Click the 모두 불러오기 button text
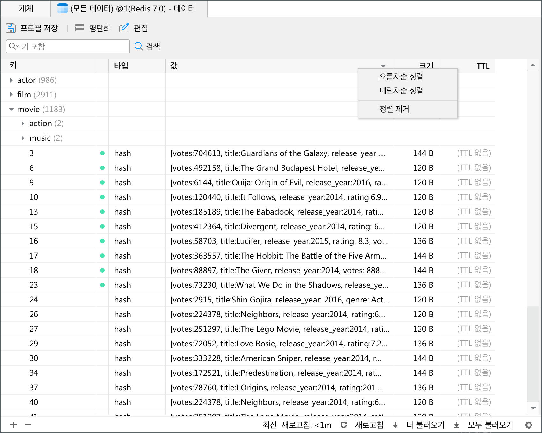The image size is (542, 433). tap(490, 425)
